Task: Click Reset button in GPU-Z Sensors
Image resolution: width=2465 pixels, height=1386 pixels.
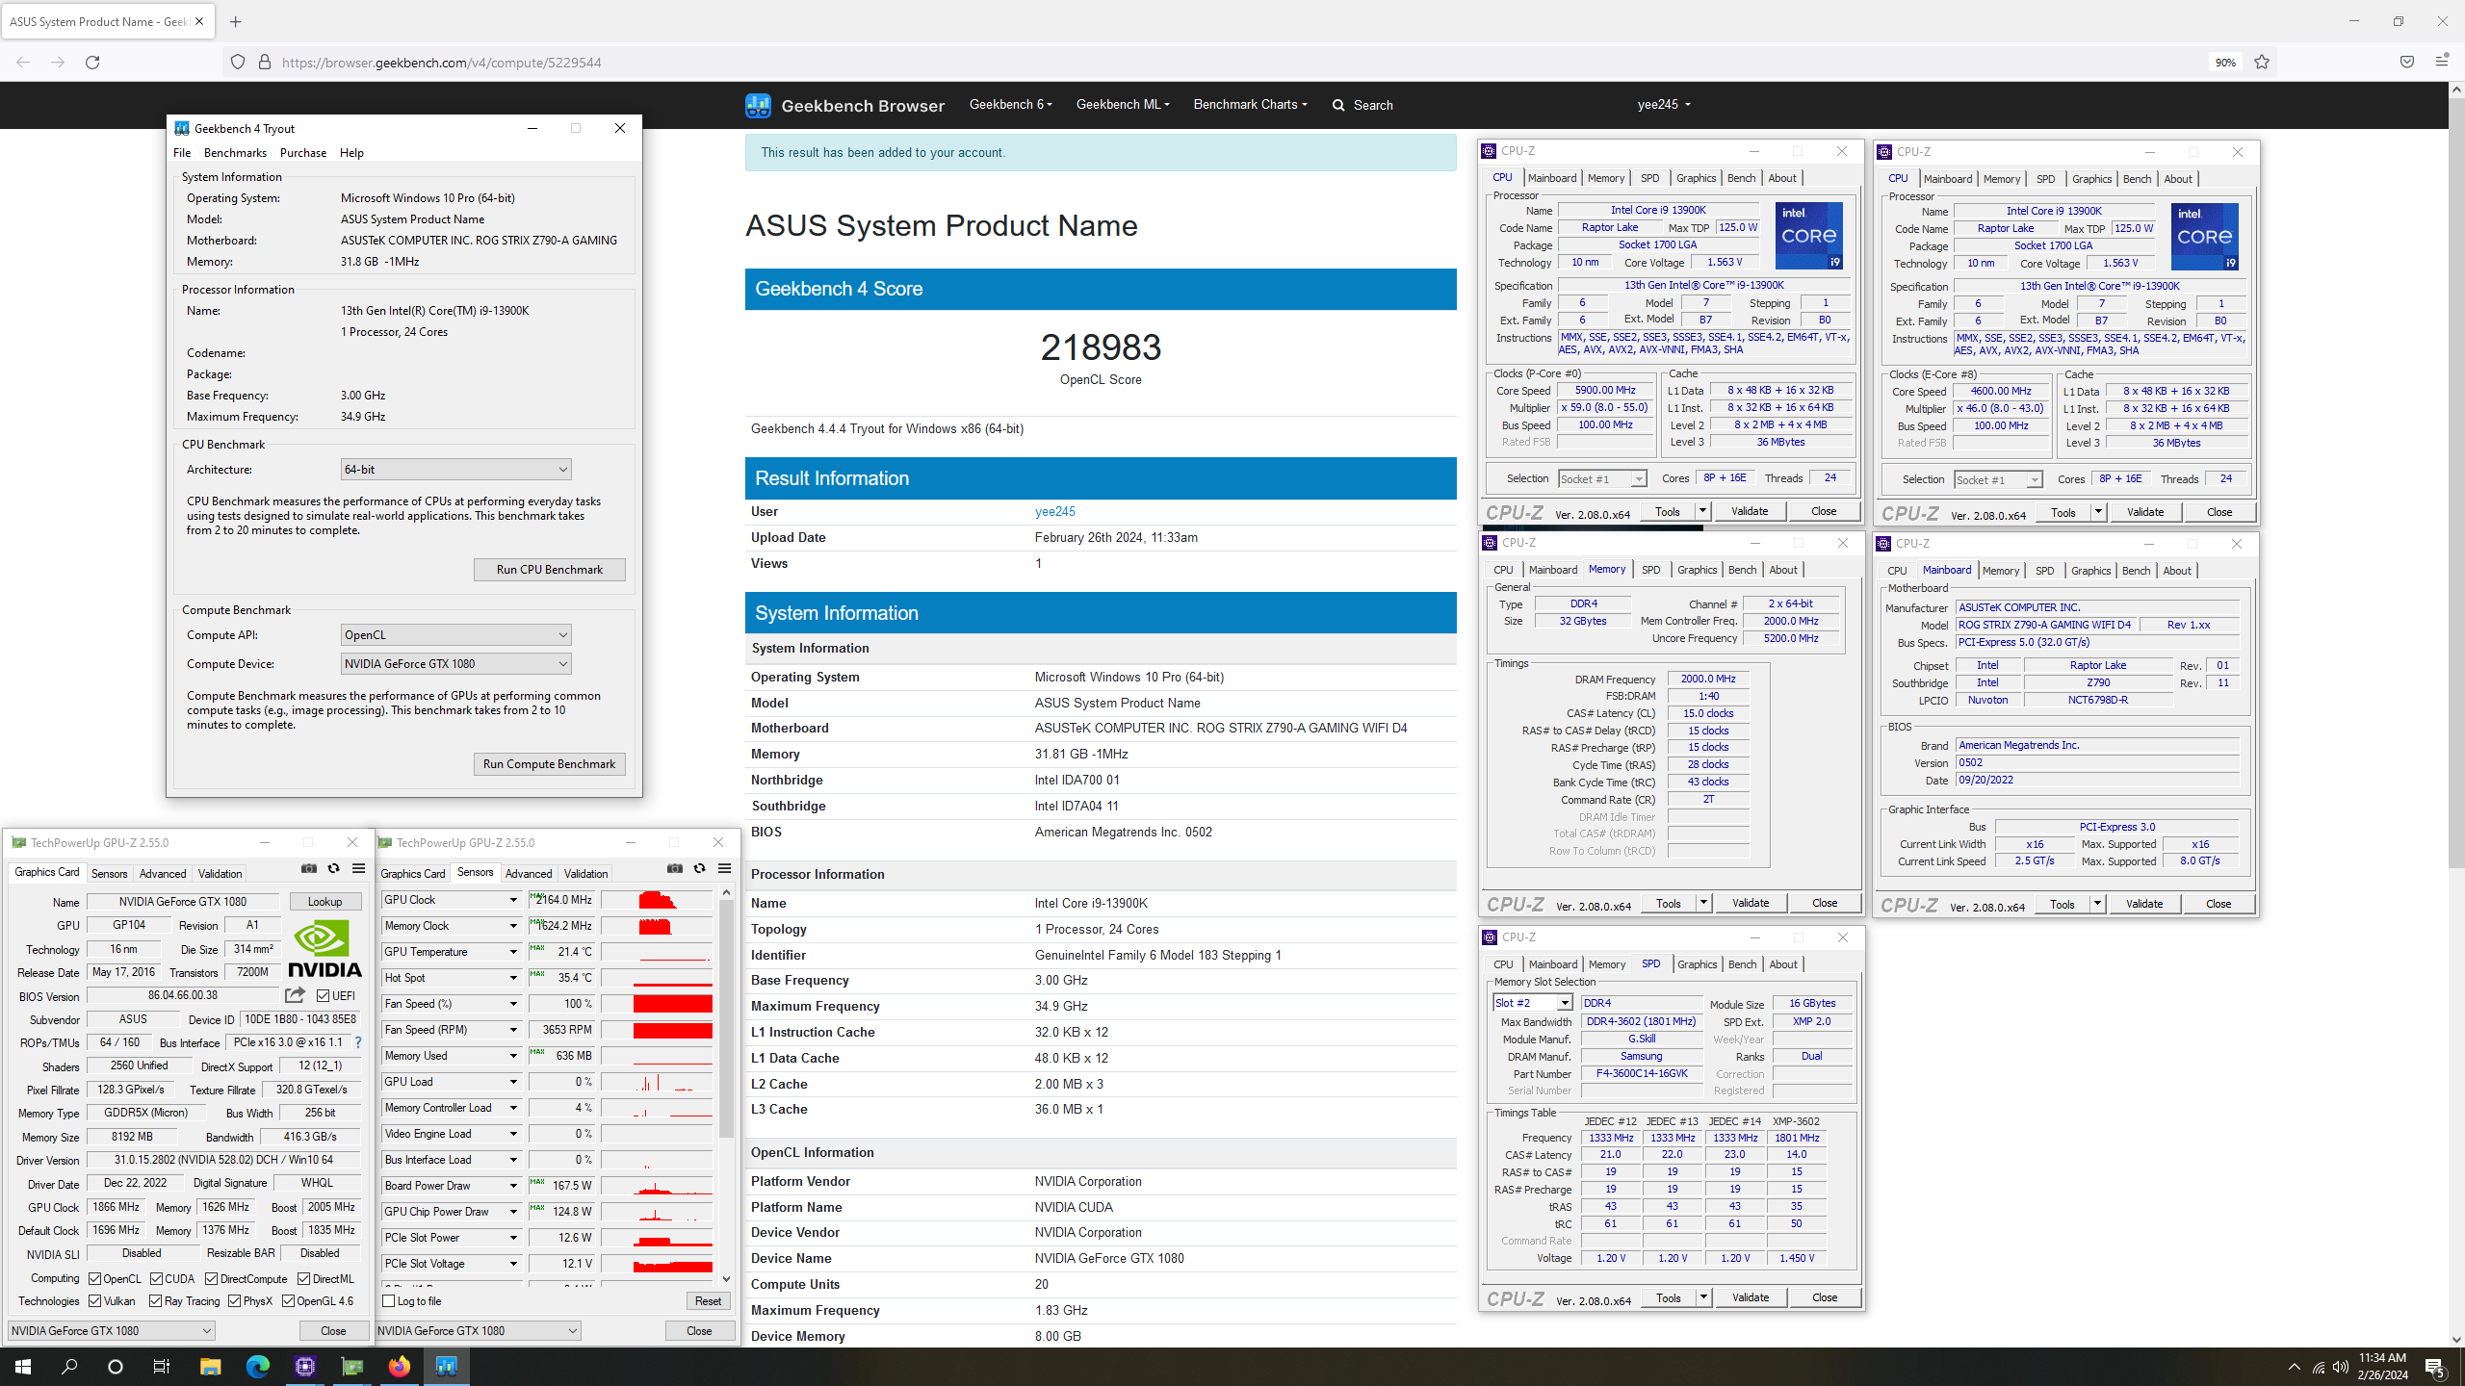Action: [x=708, y=1301]
